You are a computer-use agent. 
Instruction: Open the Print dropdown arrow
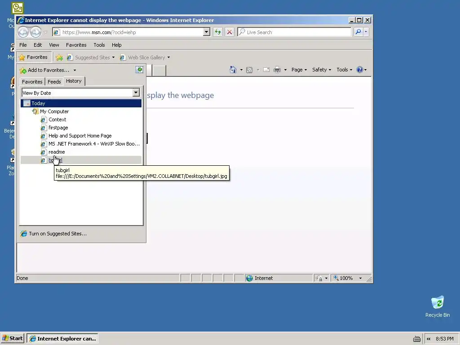click(x=285, y=70)
